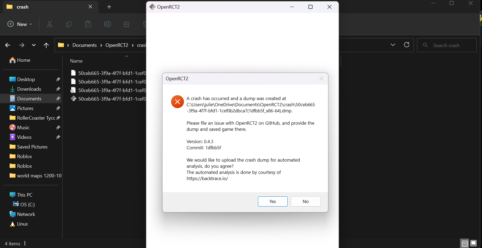Select the Copy icon in the toolbar
The width and height of the screenshot is (482, 248).
point(69,24)
